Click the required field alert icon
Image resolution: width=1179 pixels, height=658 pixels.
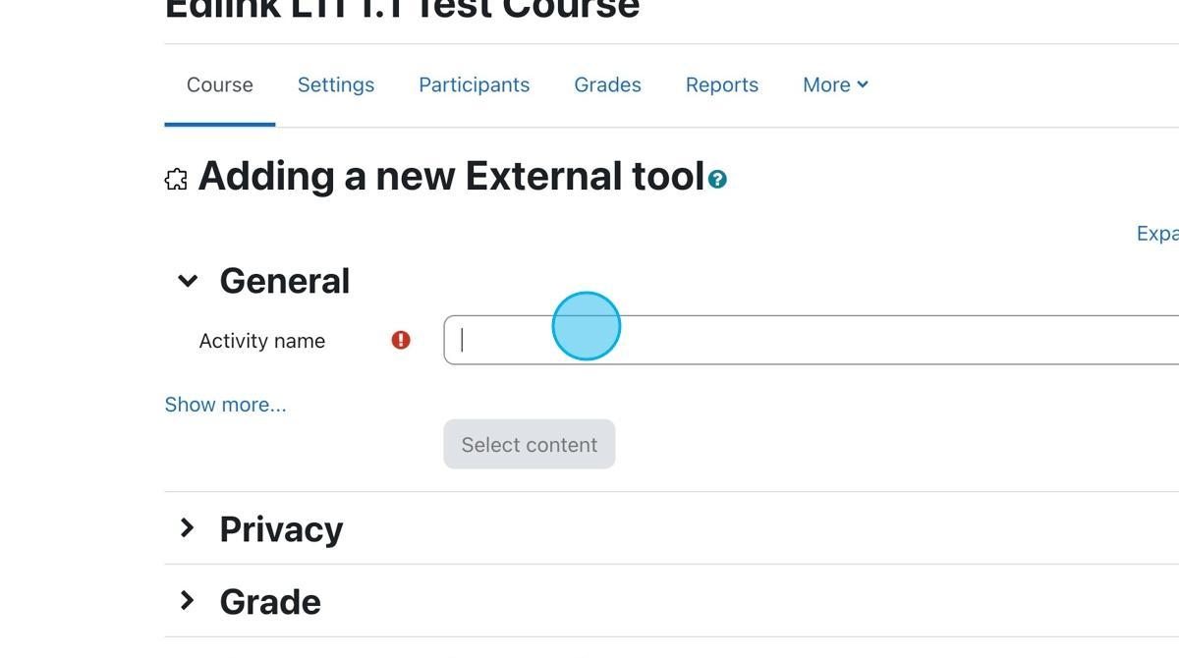[x=399, y=339]
